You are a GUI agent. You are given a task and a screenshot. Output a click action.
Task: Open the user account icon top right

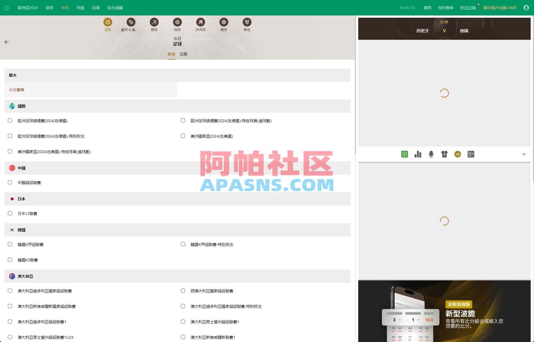(526, 8)
